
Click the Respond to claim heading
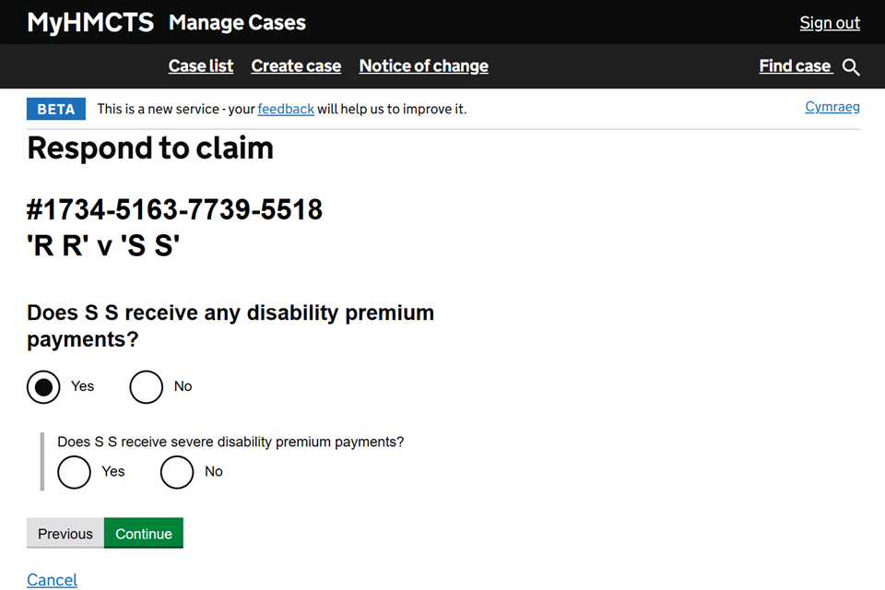point(150,148)
